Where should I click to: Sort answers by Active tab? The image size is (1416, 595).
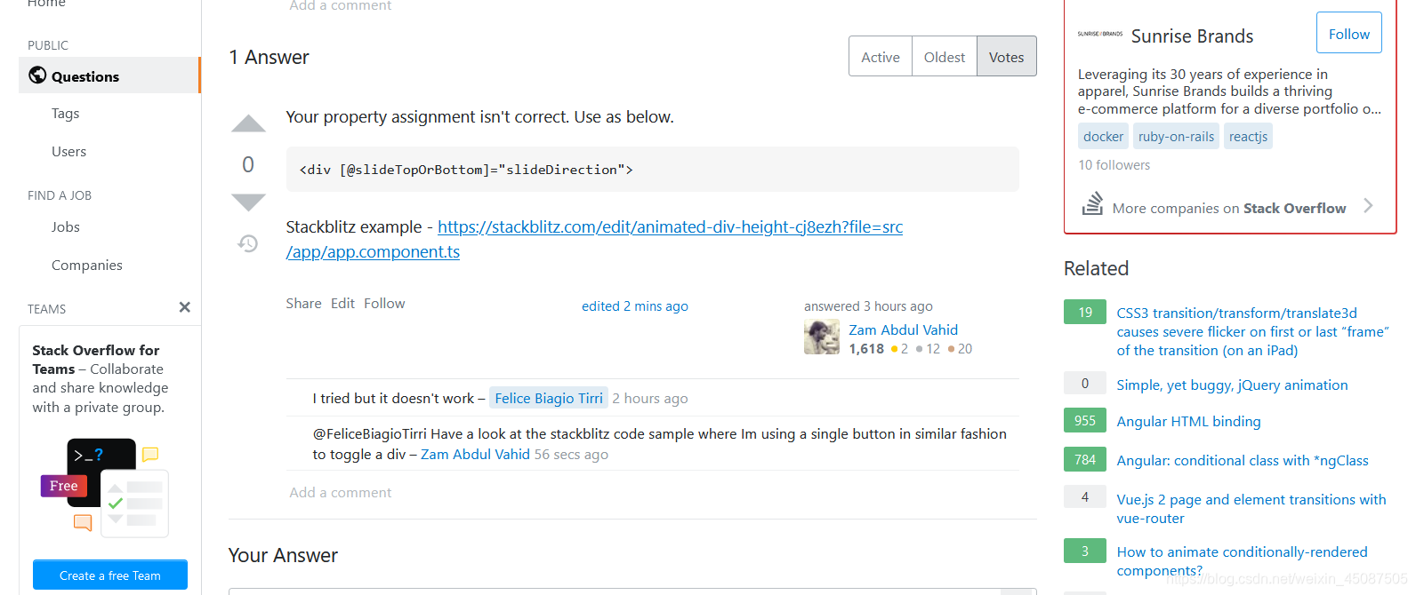tap(881, 57)
